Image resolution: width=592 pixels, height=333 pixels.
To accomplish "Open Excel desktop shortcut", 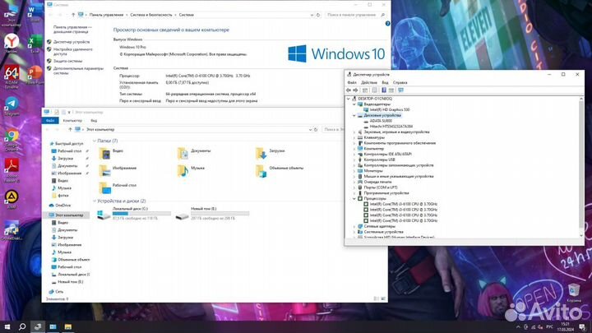I will click(35, 43).
